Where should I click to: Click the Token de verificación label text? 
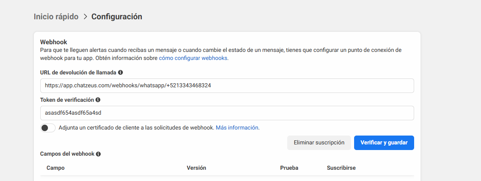coord(67,100)
